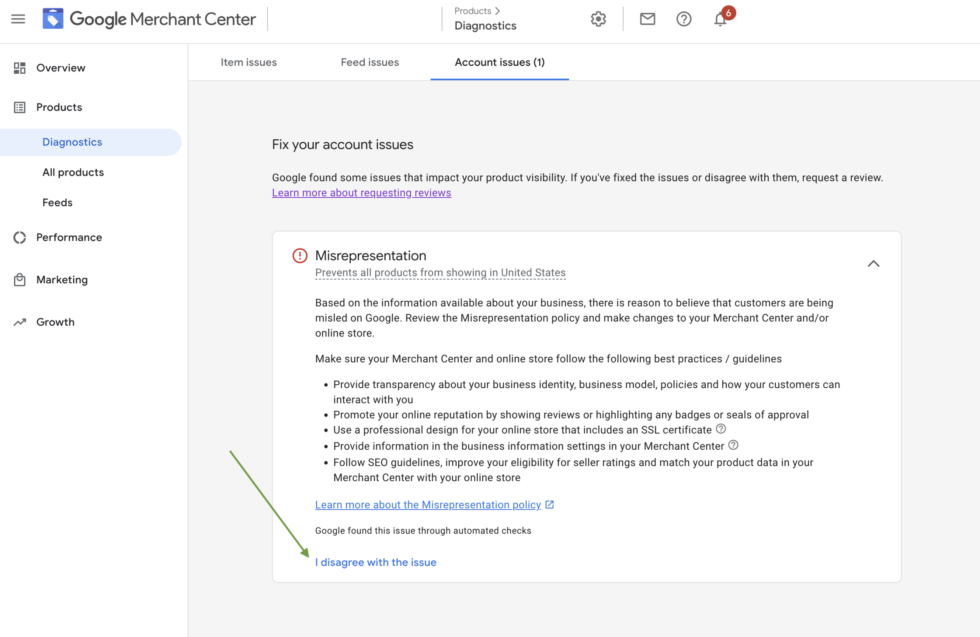Viewport: 980px width, 637px height.
Task: Go to All products in sidebar
Action: 73,172
